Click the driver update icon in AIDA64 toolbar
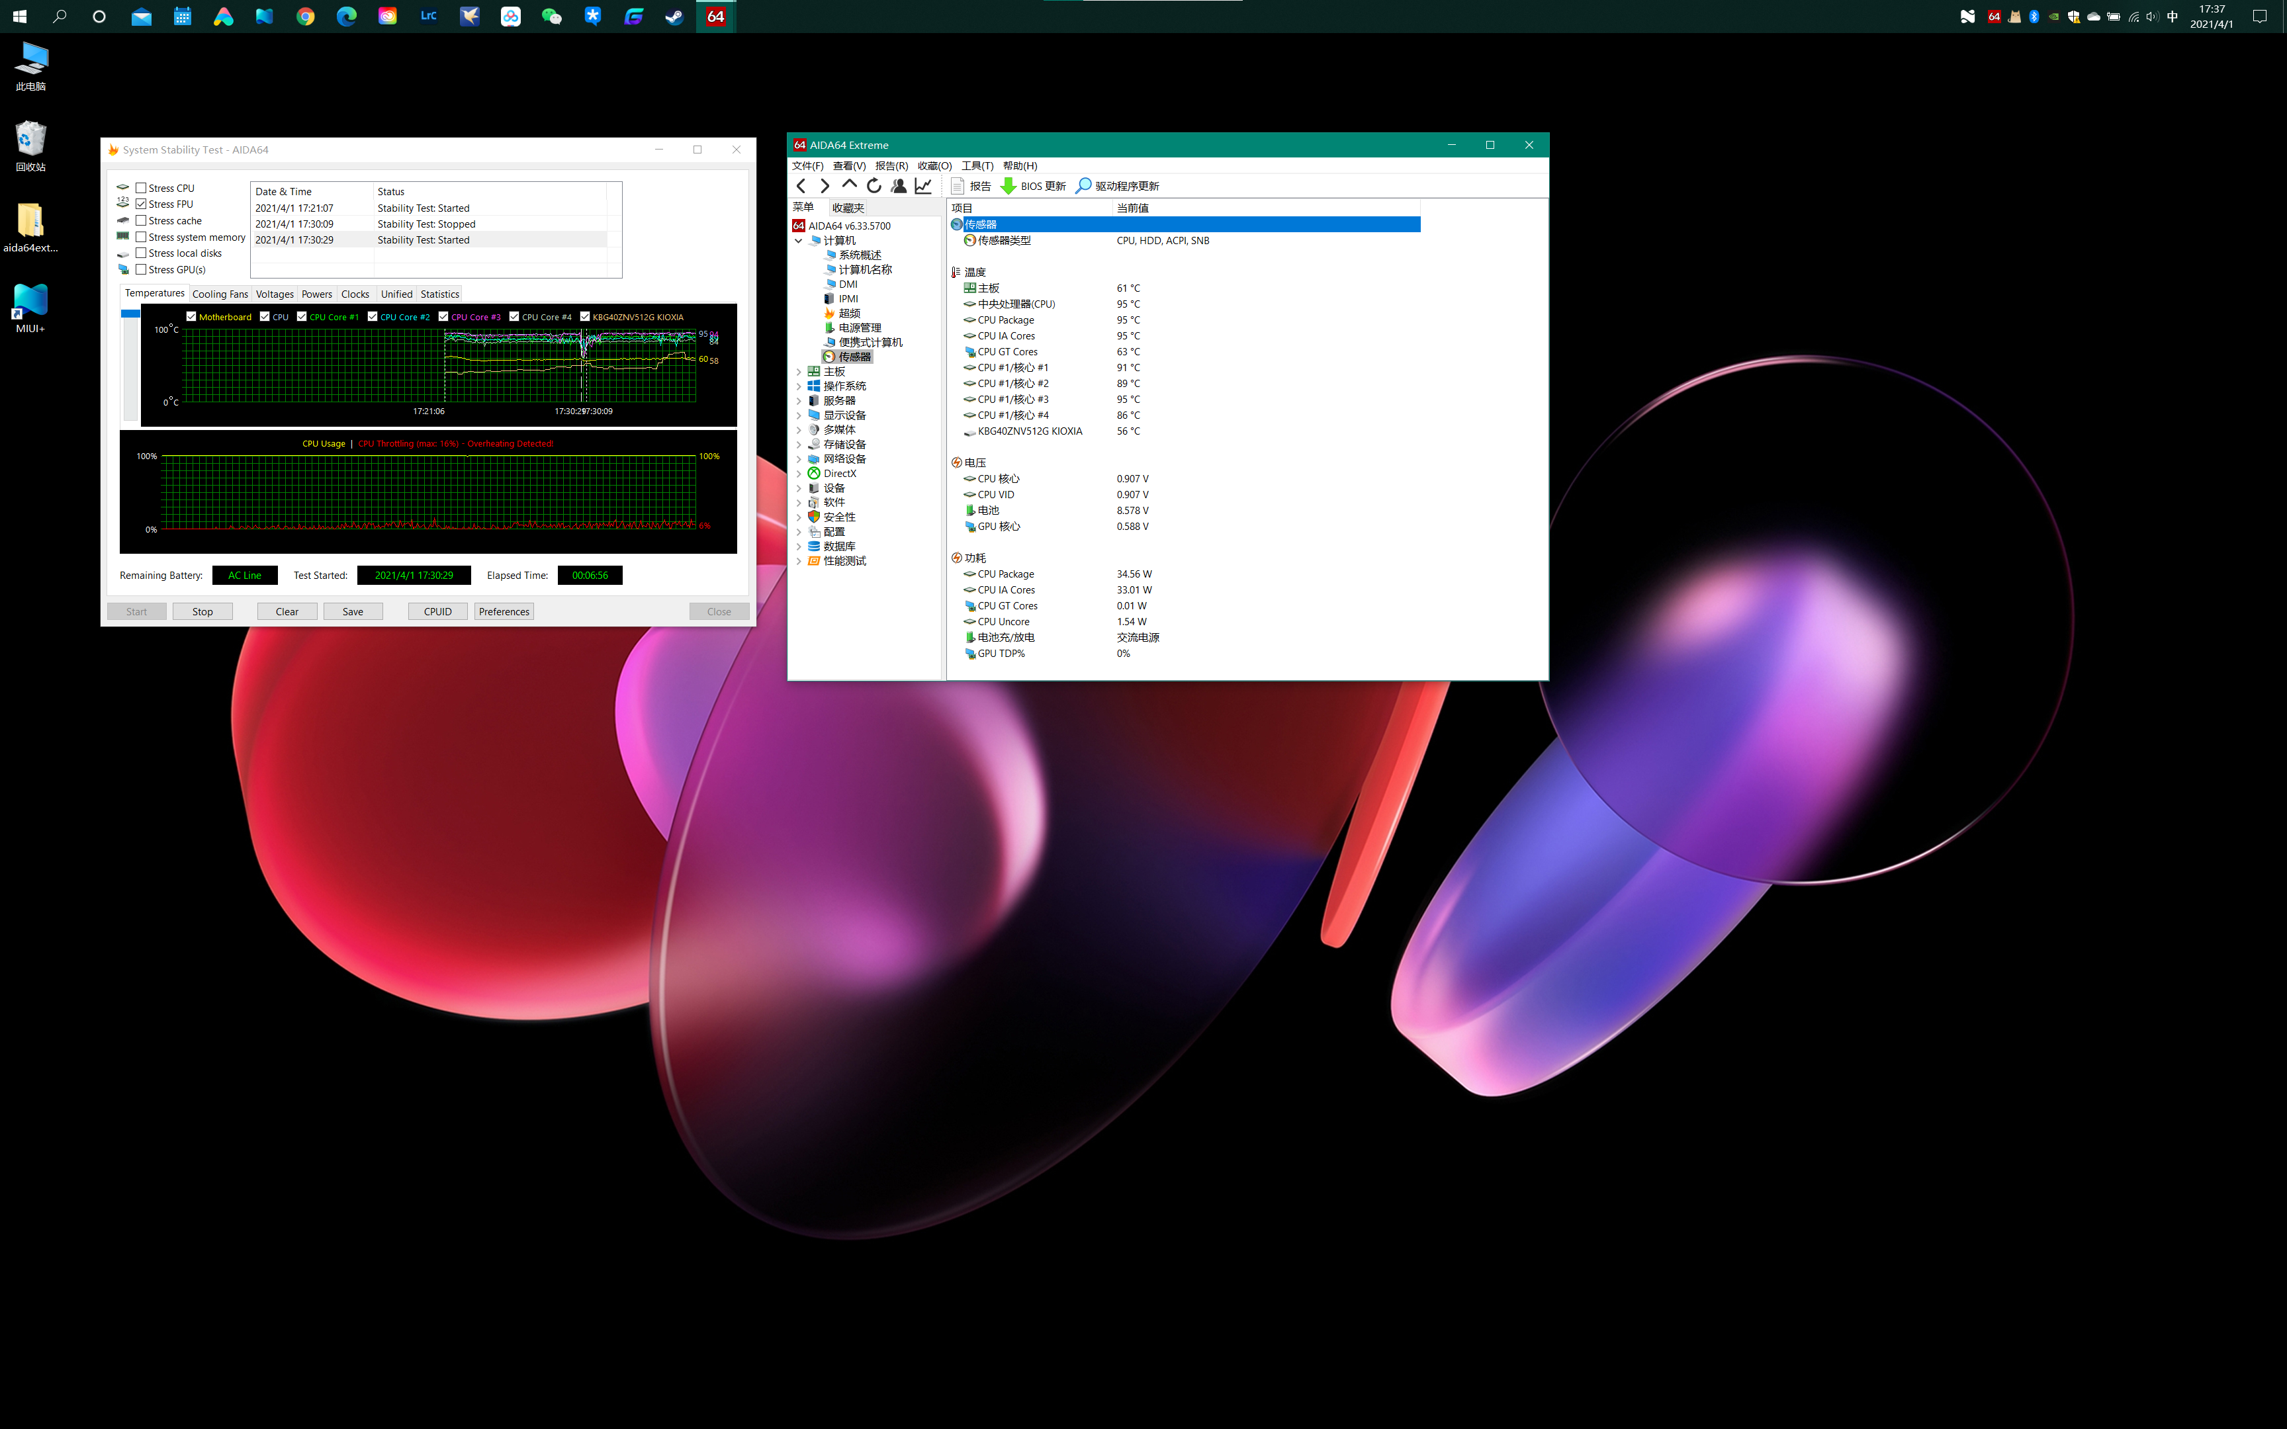 [x=1079, y=185]
